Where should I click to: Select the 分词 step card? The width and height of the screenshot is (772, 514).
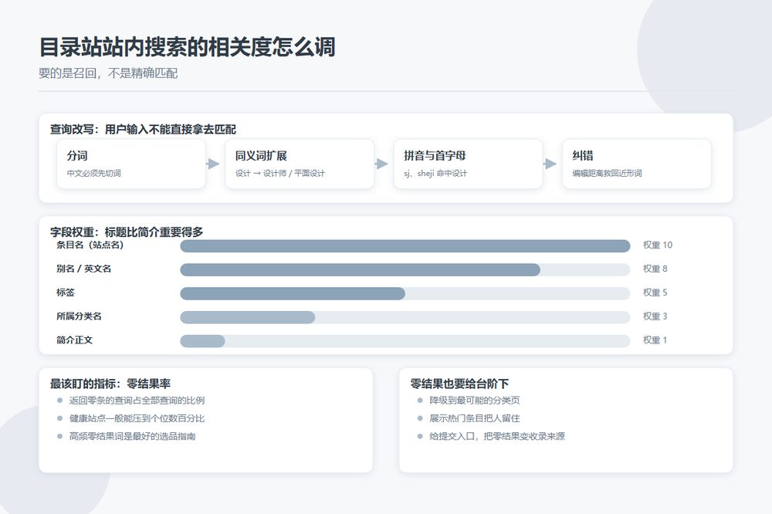[x=131, y=164]
